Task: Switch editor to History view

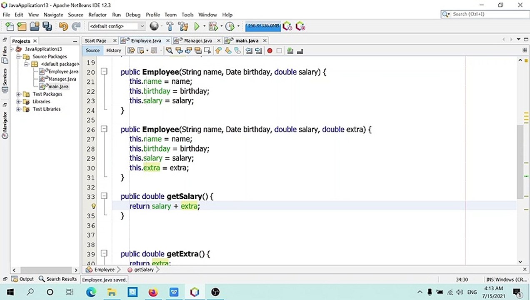Action: point(113,50)
